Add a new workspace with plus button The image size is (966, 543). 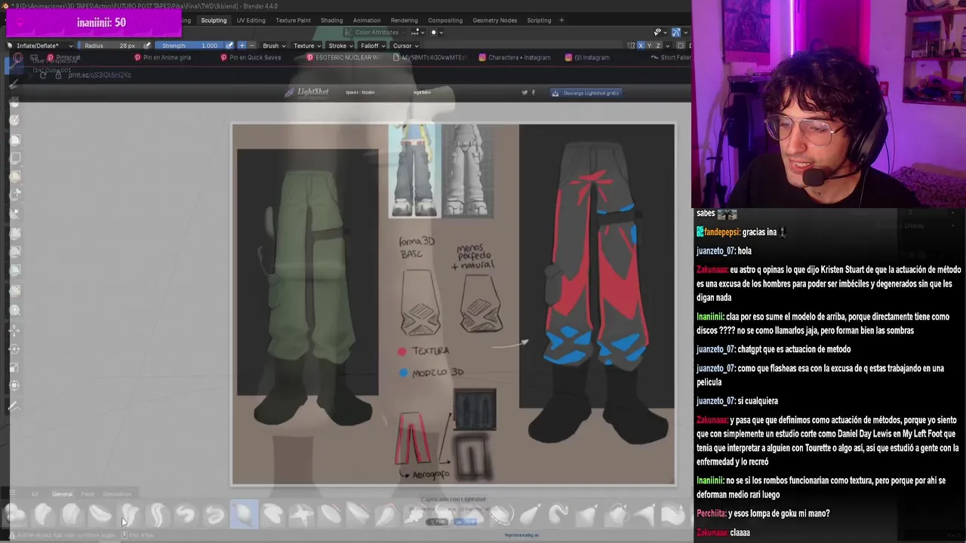pyautogui.click(x=561, y=20)
